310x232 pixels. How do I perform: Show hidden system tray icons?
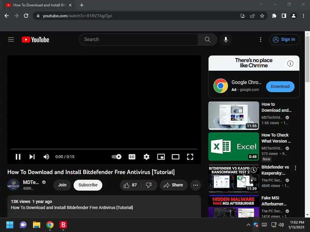tap(249, 225)
